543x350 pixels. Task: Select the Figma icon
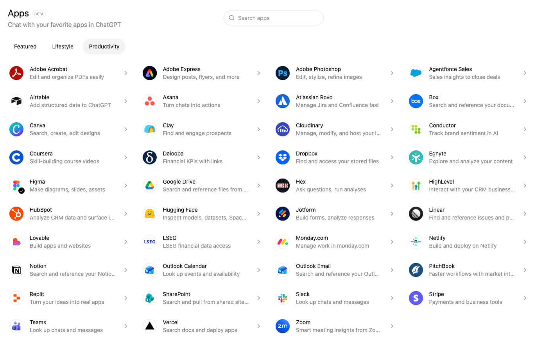pos(16,186)
